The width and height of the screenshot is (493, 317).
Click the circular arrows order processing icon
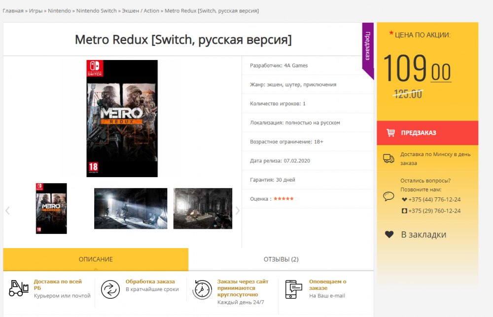click(110, 289)
